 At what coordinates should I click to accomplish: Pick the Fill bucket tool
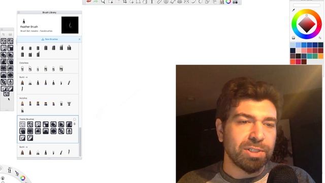[145, 2]
